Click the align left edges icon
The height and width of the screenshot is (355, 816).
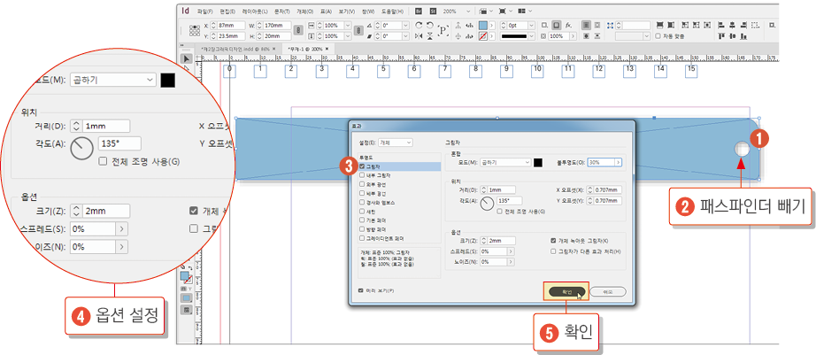[x=721, y=25]
